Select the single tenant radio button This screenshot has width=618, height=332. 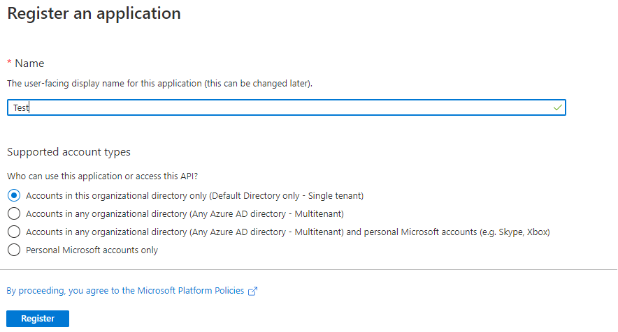pos(14,195)
